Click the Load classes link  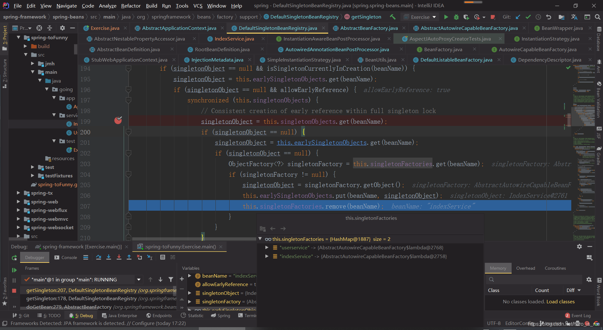click(x=561, y=301)
